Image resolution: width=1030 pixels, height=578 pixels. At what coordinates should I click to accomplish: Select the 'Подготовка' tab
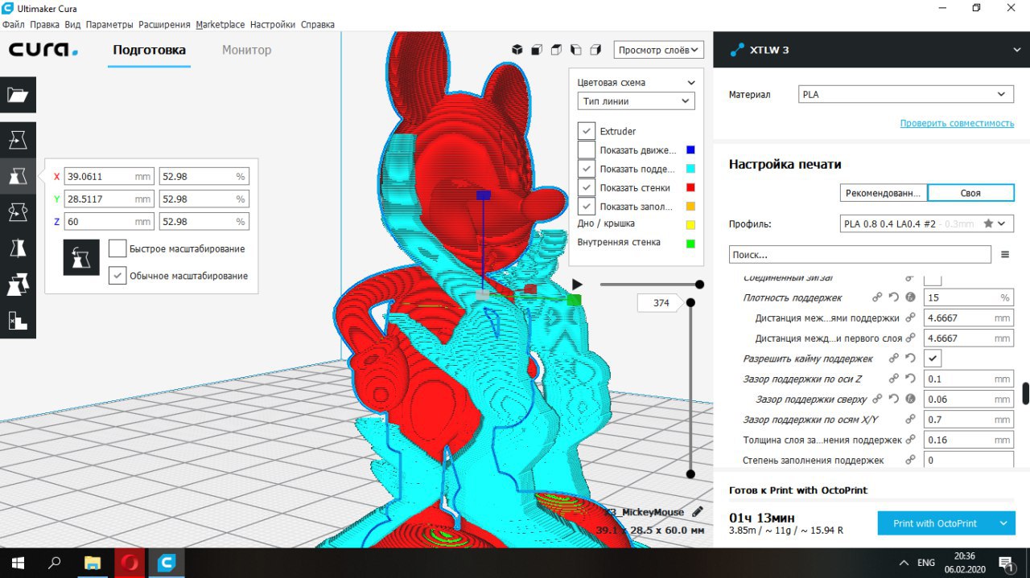point(149,50)
